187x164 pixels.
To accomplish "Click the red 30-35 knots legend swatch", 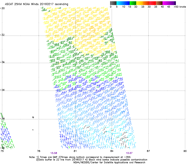I will [153, 3].
